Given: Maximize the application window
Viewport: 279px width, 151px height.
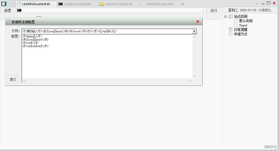Looking at the screenshot, I should coord(269,3).
